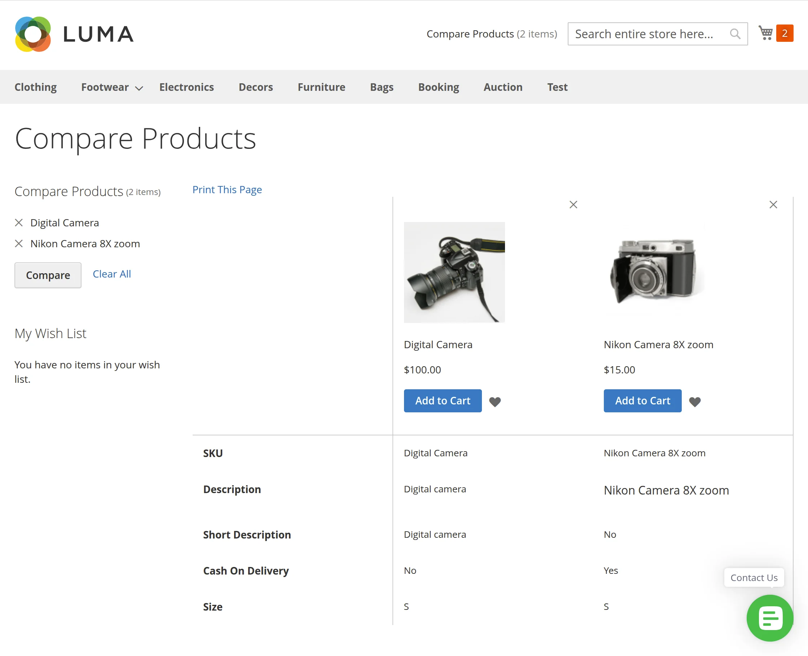Viewport: 808px width, 656px height.
Task: Clear All compared products
Action: [112, 274]
